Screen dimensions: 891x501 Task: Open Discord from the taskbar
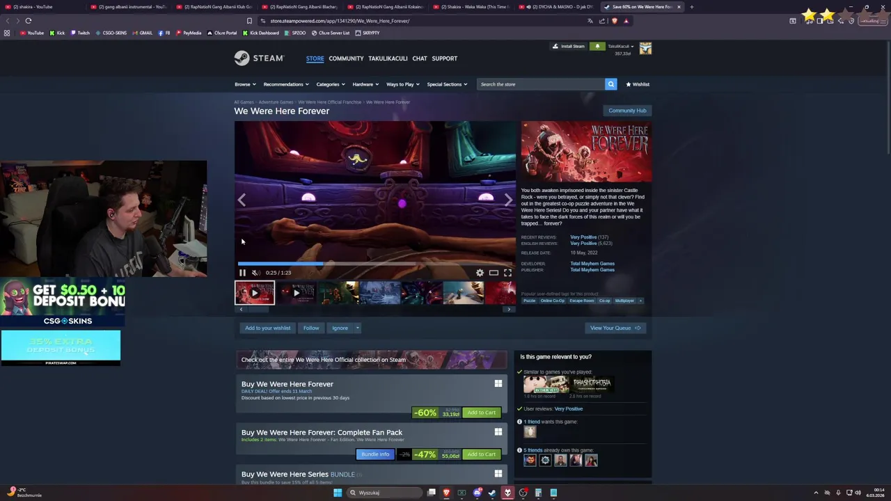click(477, 493)
